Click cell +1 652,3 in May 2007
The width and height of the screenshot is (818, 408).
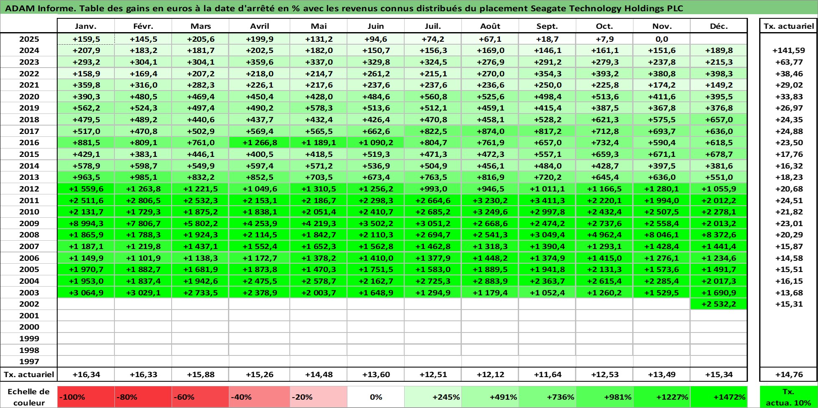pos(318,247)
